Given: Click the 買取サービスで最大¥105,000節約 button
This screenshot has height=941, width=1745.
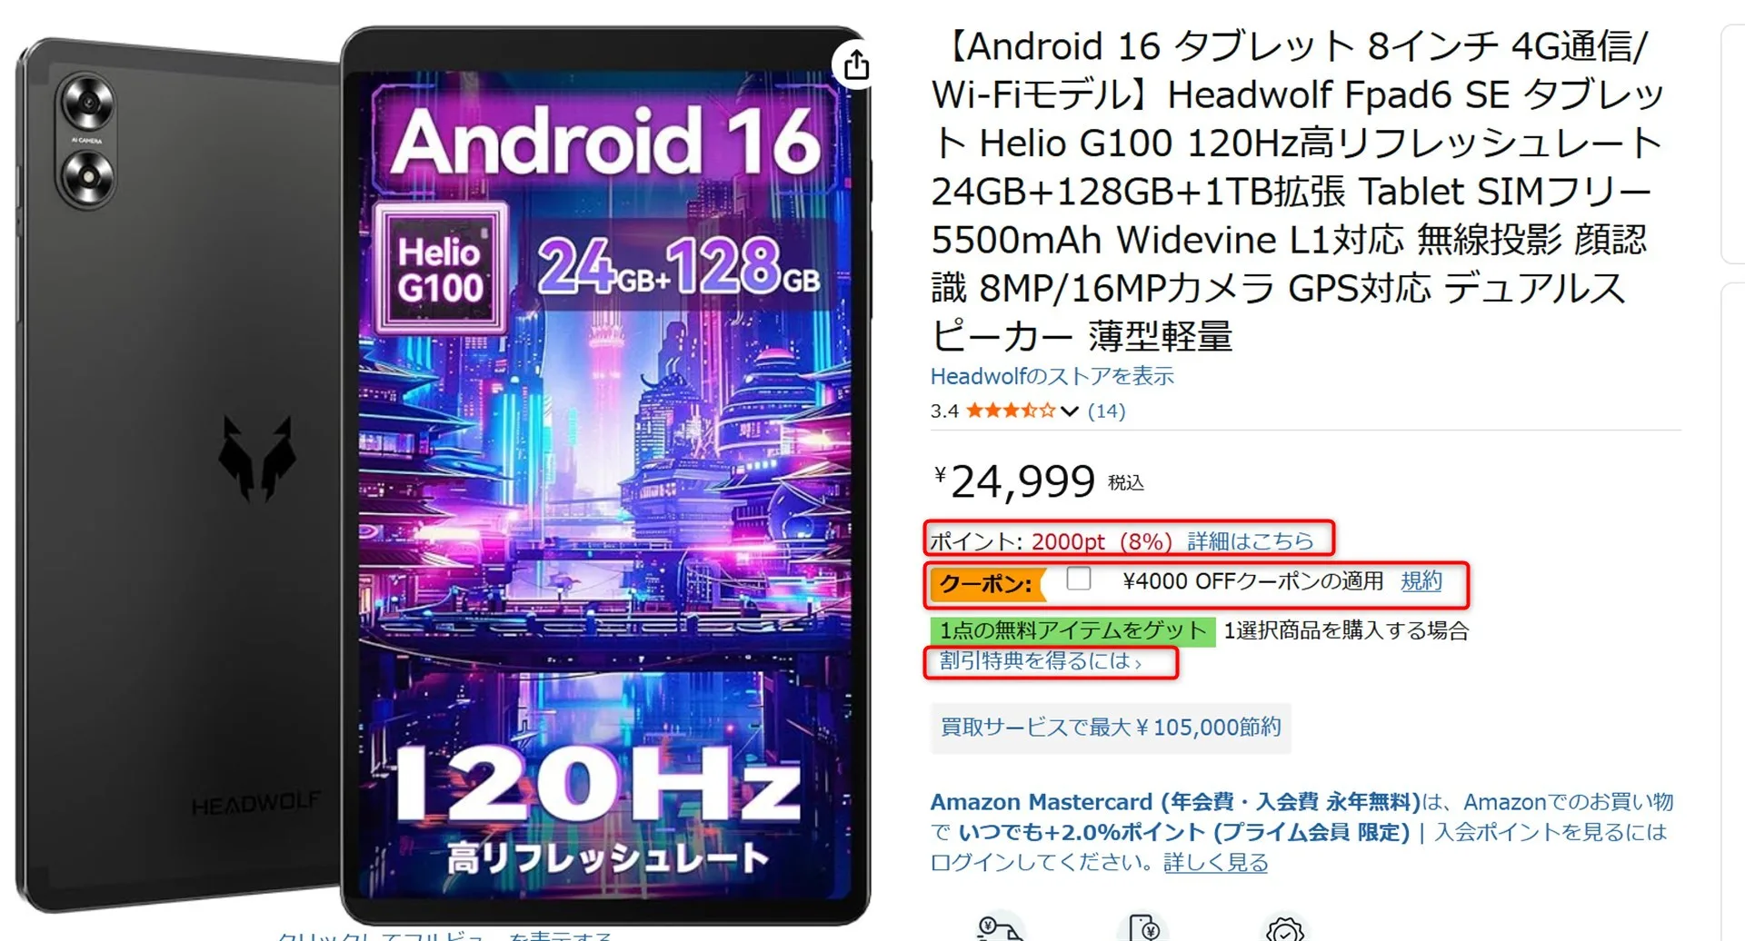Looking at the screenshot, I should (x=1111, y=728).
